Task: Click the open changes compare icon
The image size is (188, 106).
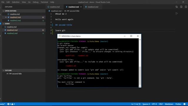Action: 177,7
